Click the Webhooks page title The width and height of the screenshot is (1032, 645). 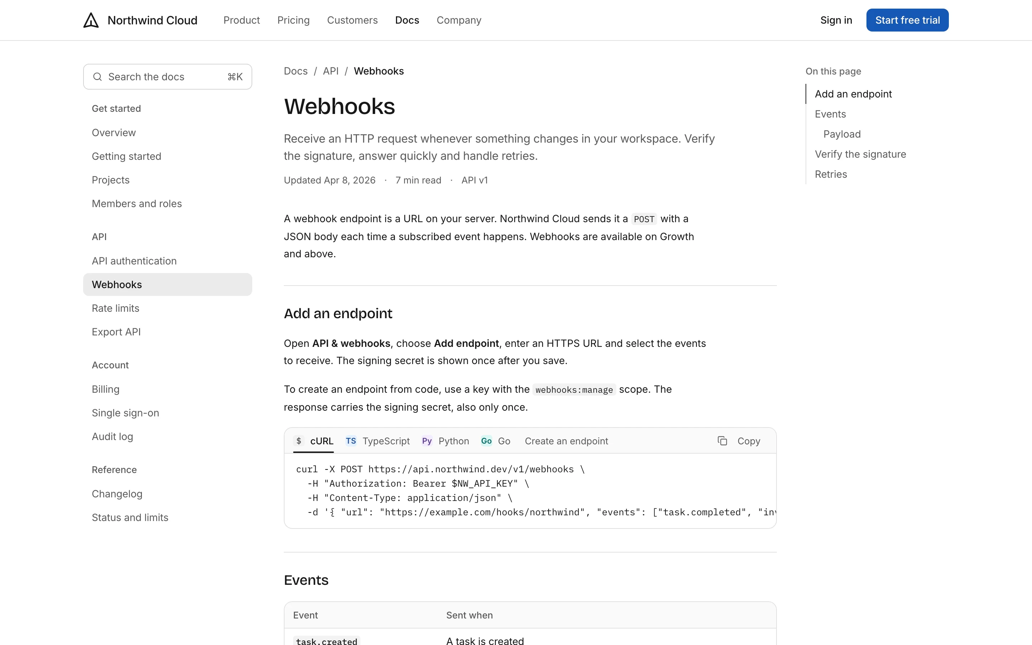339,106
